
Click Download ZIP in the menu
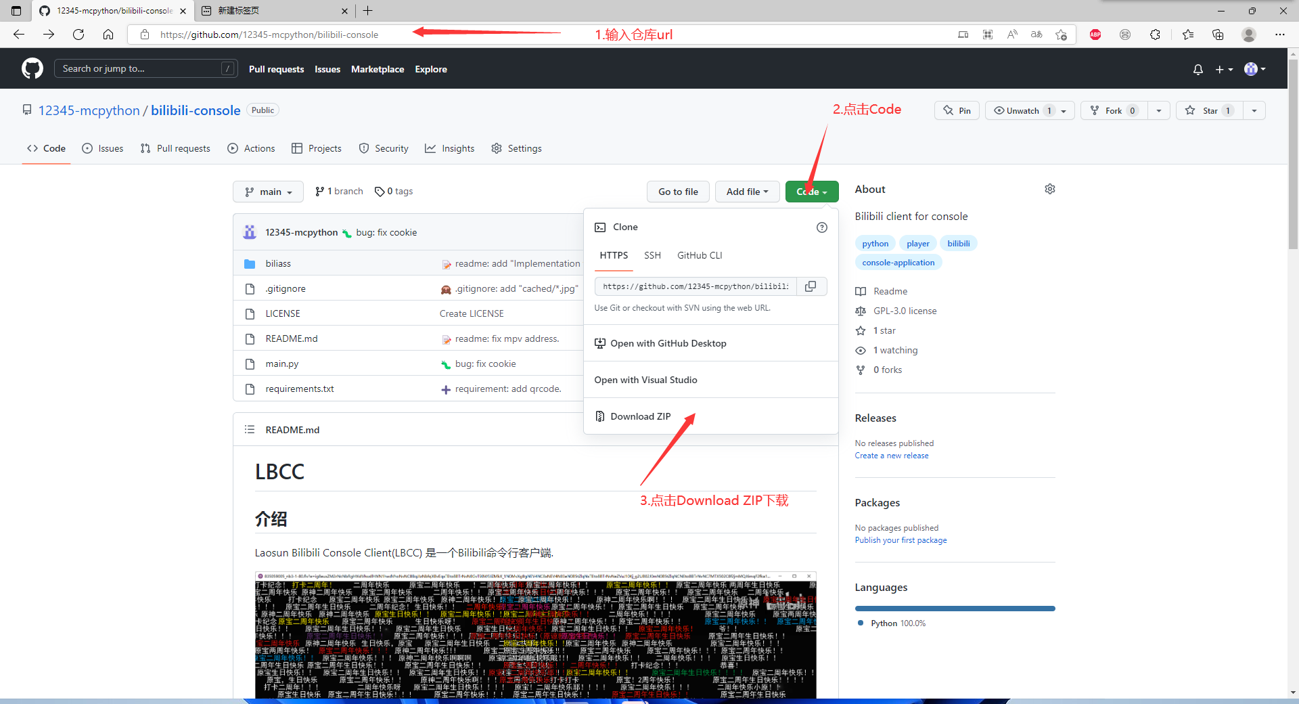coord(640,416)
